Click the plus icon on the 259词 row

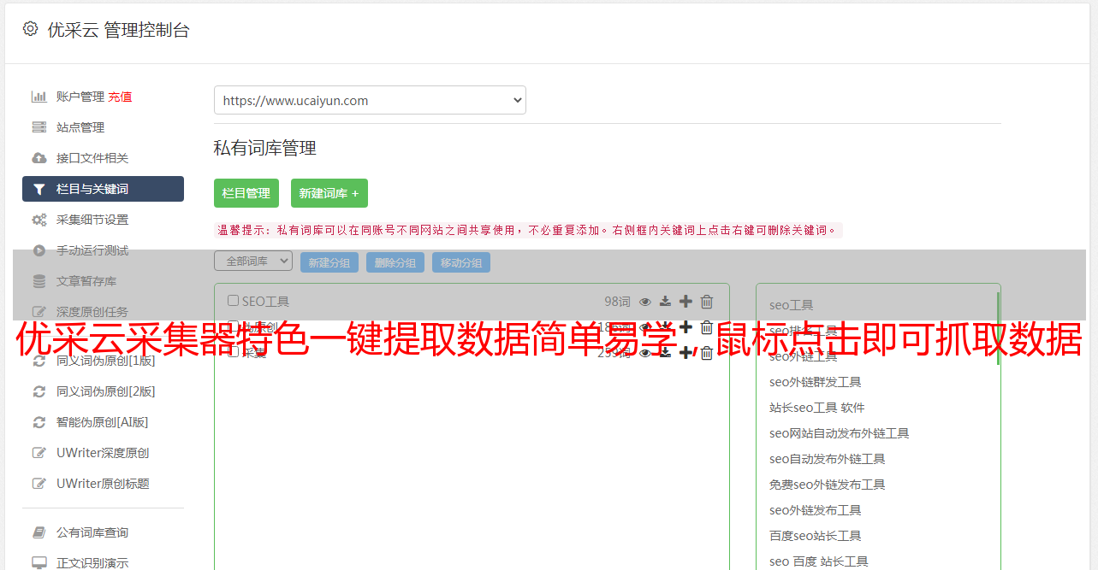(686, 352)
